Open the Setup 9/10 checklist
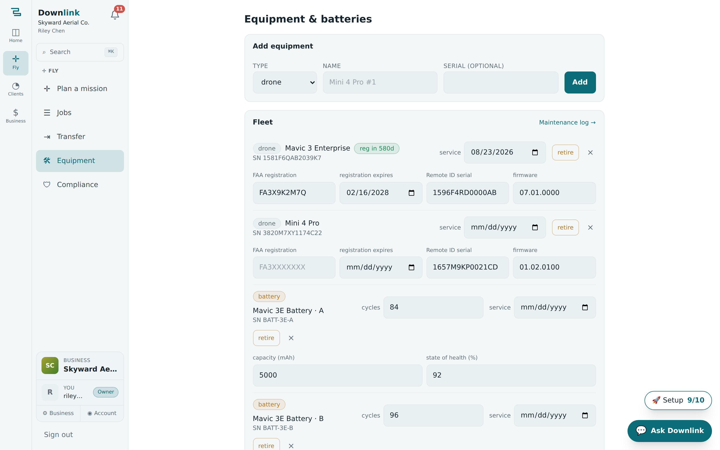Image resolution: width=720 pixels, height=450 pixels. click(678, 400)
